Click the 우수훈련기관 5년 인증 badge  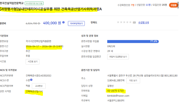click(34, 4)
